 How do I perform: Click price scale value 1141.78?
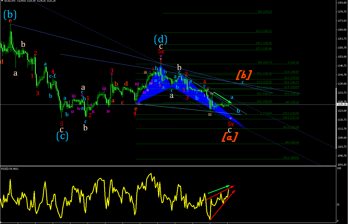point(342,75)
